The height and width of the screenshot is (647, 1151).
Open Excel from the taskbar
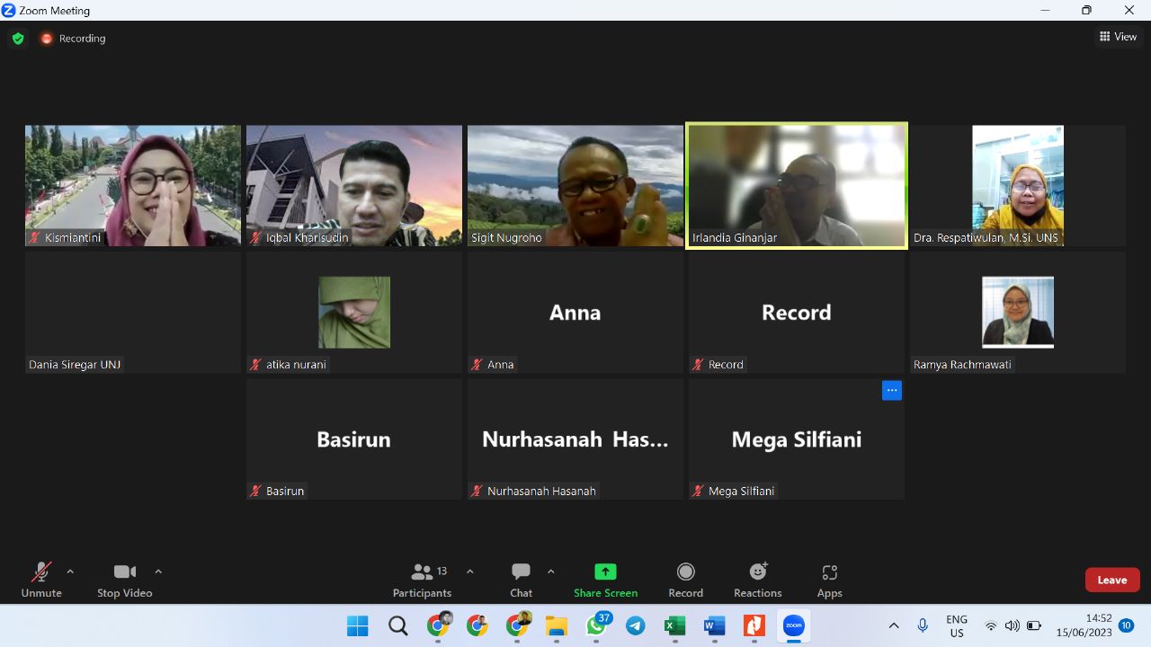(675, 626)
